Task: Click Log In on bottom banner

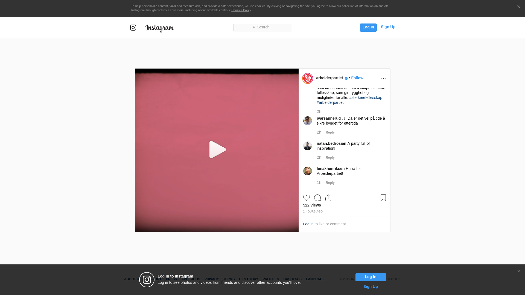Action: pyautogui.click(x=371, y=277)
